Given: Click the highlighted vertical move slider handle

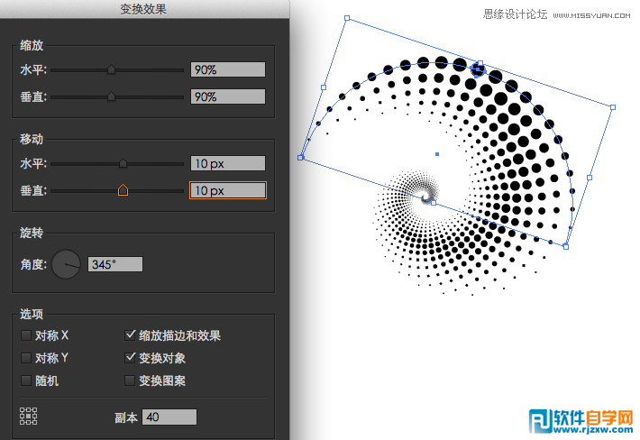Looking at the screenshot, I should [123, 190].
